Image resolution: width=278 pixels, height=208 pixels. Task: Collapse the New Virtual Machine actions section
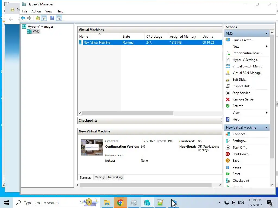coord(266,128)
